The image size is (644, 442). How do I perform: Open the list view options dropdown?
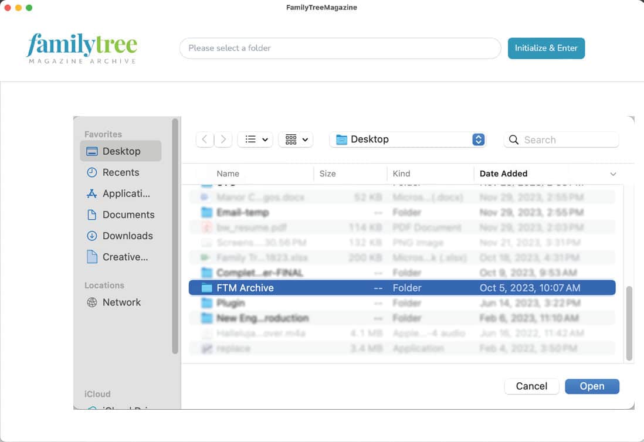256,140
